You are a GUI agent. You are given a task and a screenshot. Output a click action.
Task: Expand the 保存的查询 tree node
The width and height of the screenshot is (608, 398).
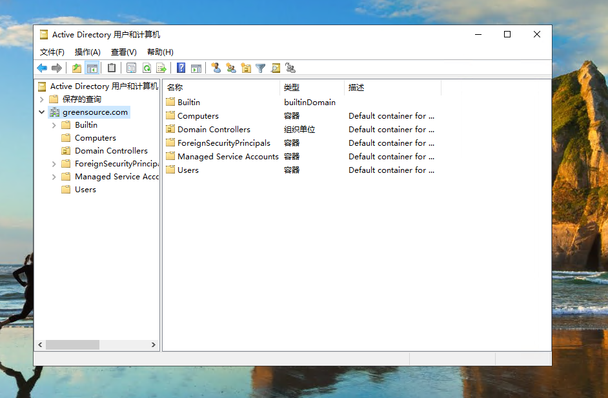(42, 99)
